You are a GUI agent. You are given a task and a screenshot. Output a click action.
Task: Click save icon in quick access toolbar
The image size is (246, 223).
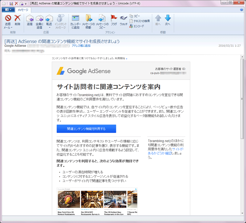click(x=11, y=3)
